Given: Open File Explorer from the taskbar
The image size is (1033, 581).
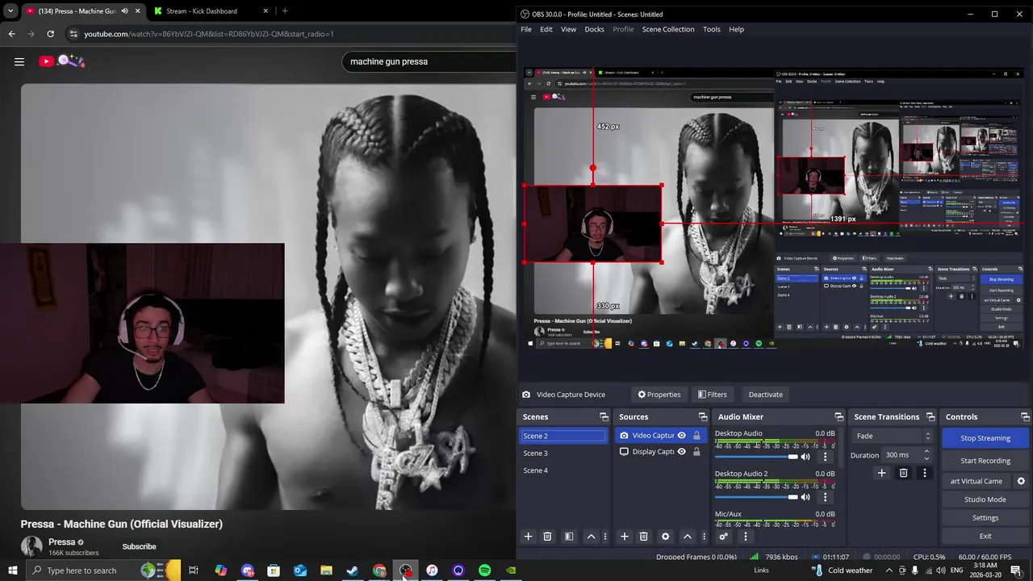Looking at the screenshot, I should 326,571.
